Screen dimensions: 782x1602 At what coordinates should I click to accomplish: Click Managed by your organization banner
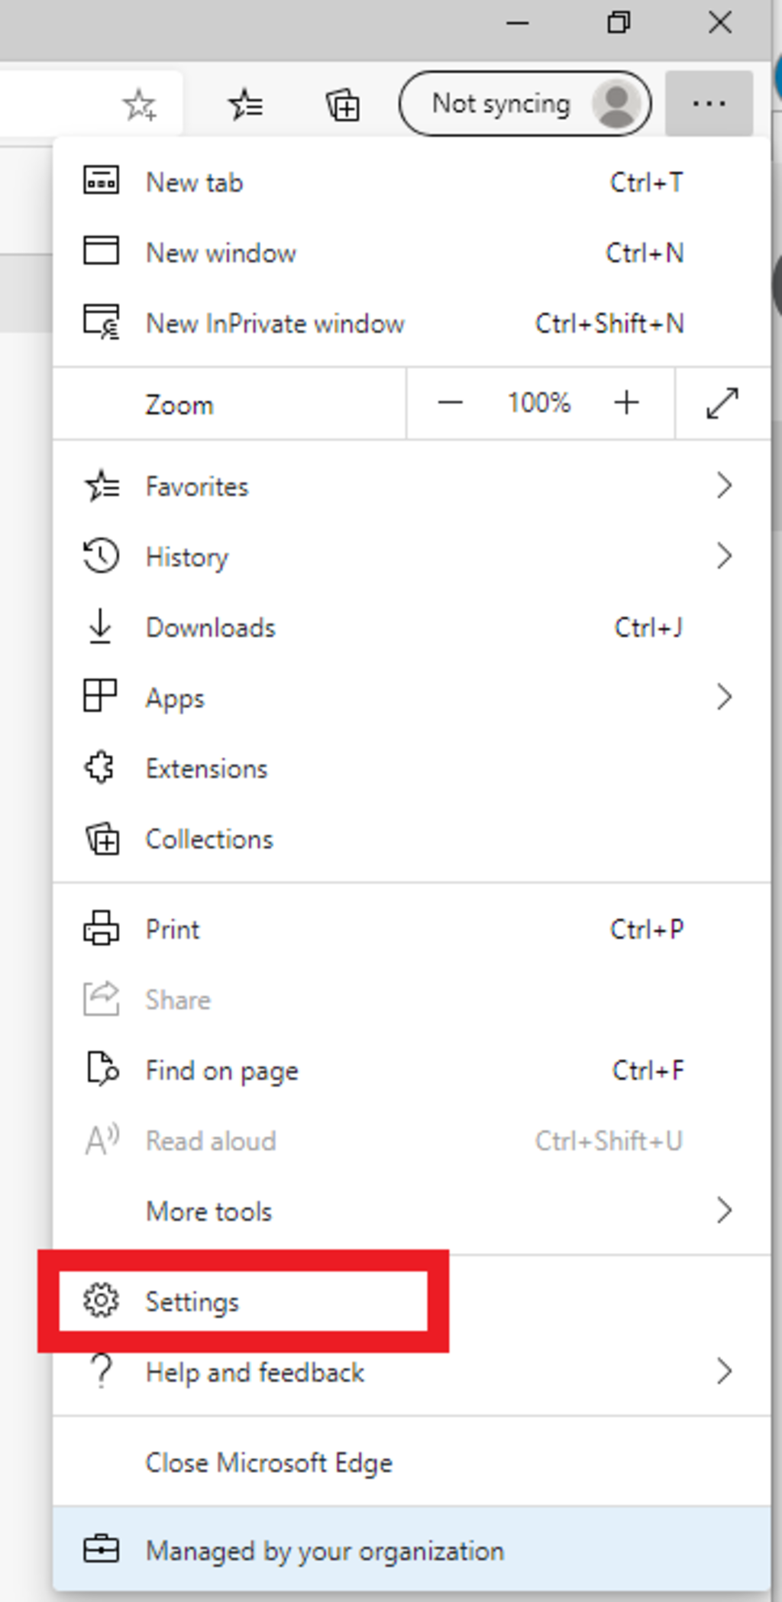pyautogui.click(x=325, y=1551)
